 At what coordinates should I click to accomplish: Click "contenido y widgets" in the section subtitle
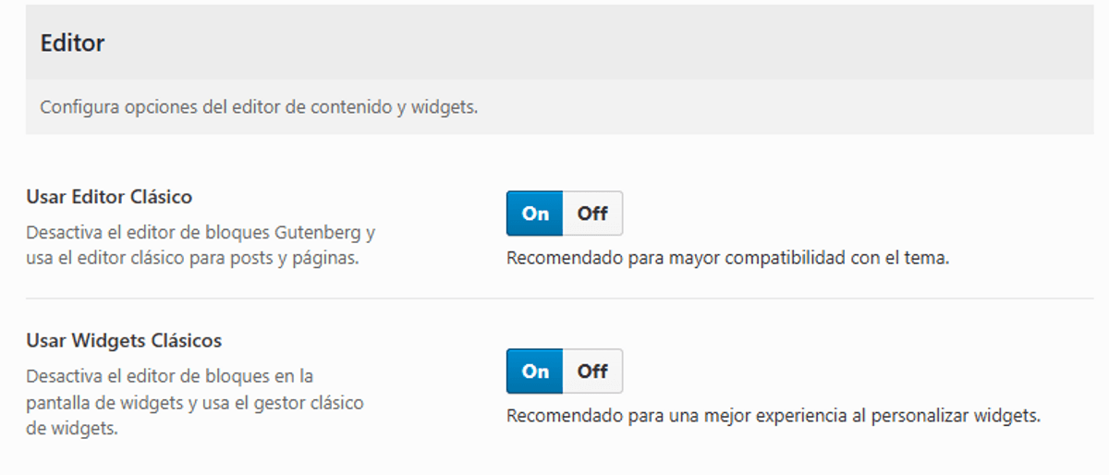pos(407,107)
